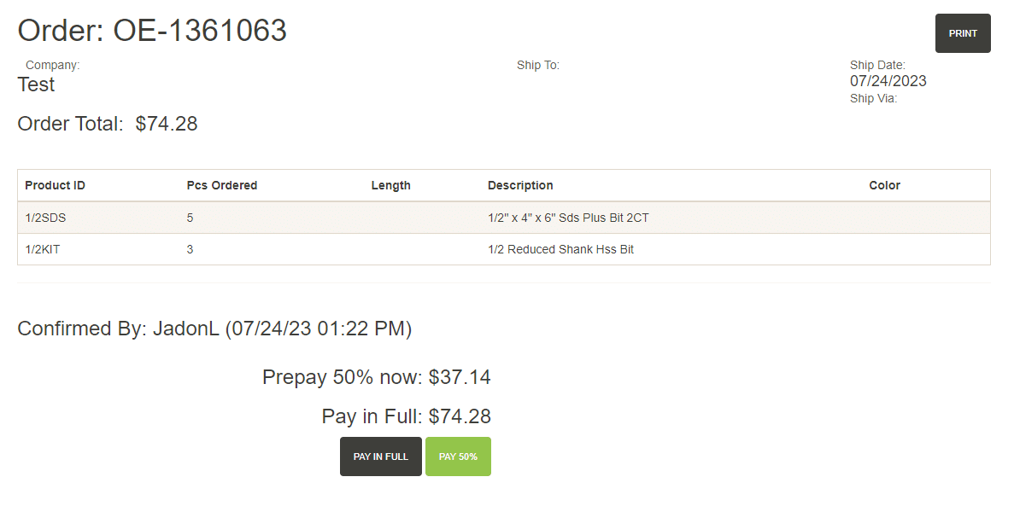Click the Confirmed By JadonL line

214,329
